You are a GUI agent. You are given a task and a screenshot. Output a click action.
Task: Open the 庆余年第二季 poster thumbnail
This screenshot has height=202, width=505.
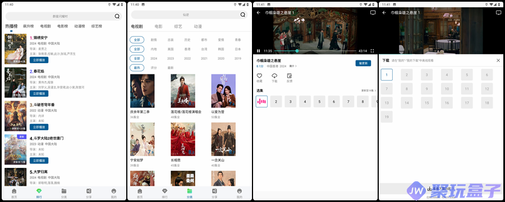(x=142, y=91)
